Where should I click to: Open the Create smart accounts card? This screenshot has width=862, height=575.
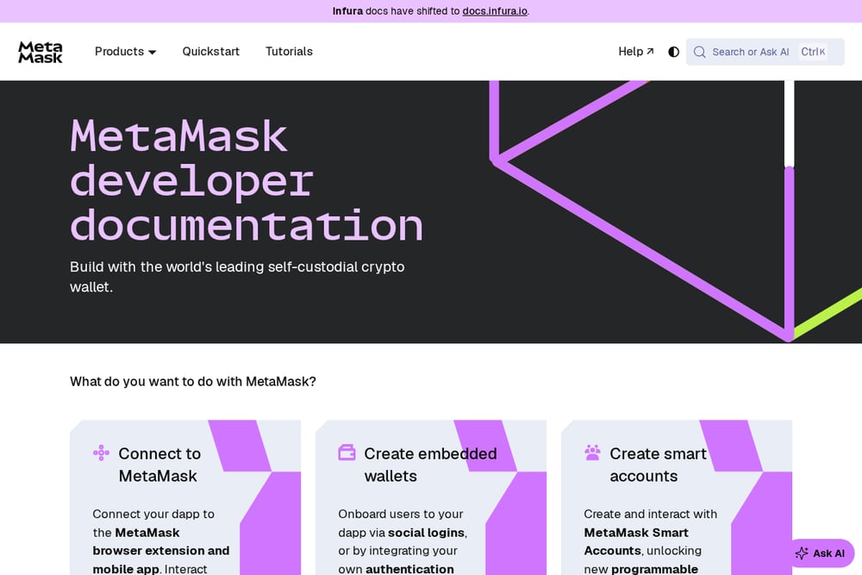pyautogui.click(x=677, y=497)
